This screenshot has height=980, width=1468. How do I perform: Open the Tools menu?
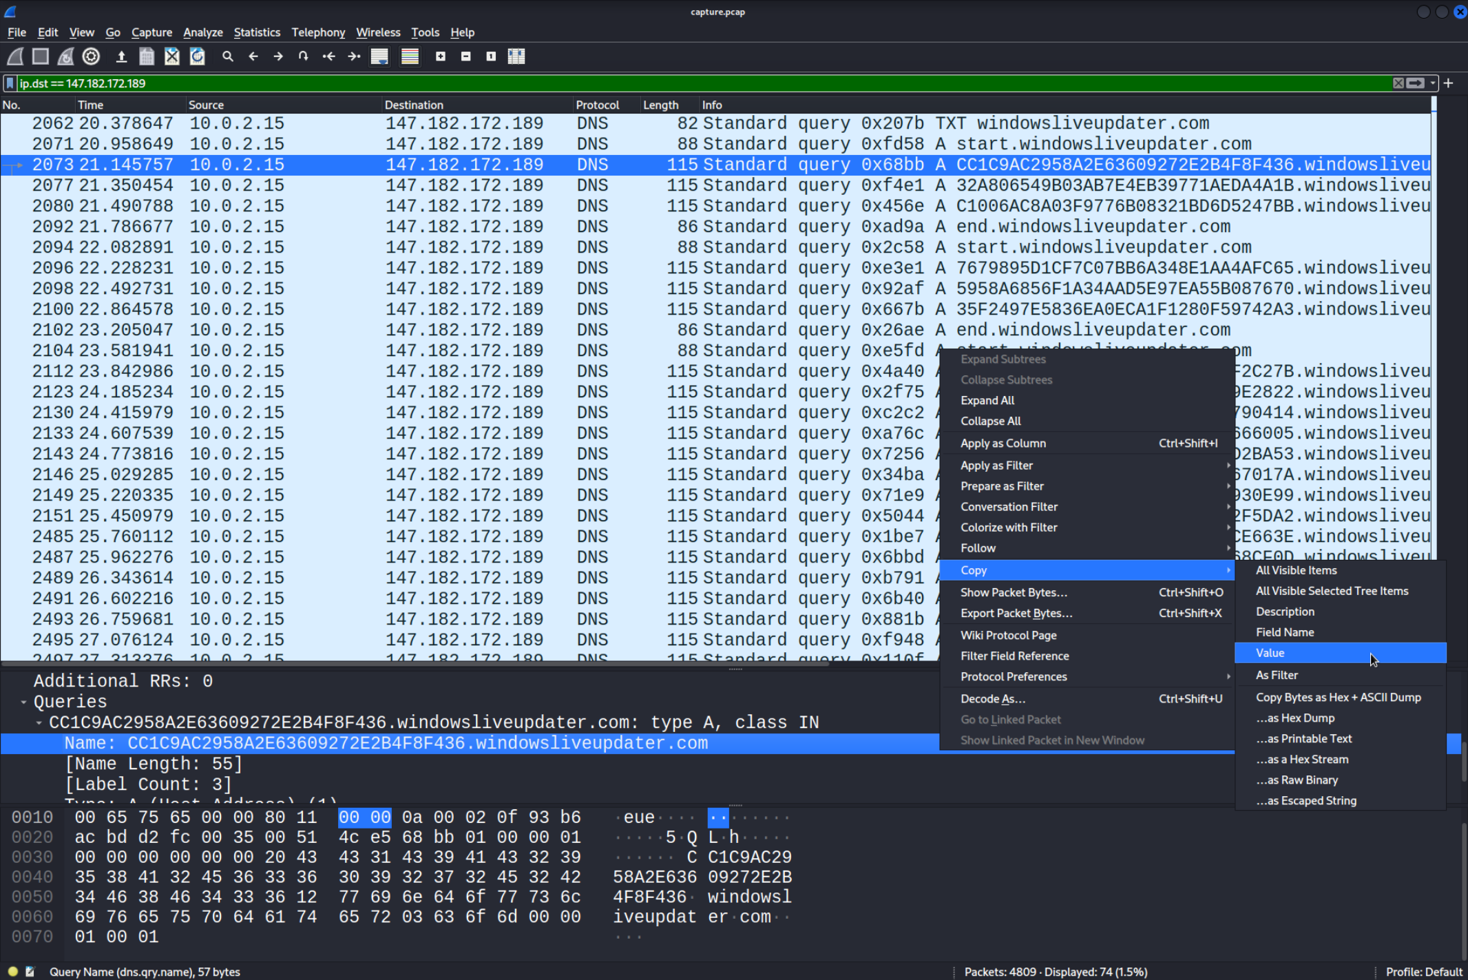click(425, 32)
